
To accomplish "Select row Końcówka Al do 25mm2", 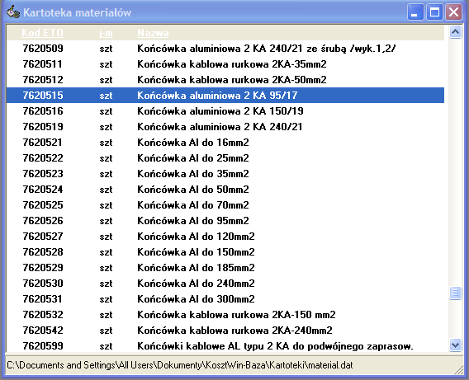I will 225,158.
